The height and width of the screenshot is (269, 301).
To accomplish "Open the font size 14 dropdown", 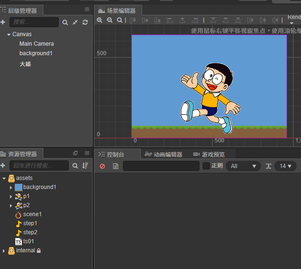I will point(285,166).
